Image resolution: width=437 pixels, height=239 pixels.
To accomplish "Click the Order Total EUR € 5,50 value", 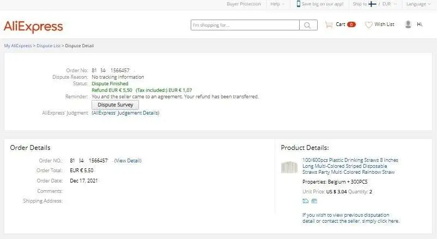I will tap(82, 171).
